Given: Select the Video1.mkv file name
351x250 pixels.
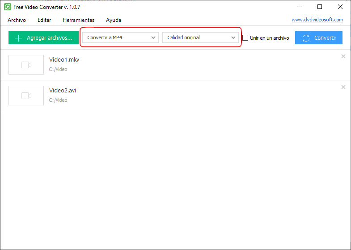Looking at the screenshot, I should tap(64, 60).
